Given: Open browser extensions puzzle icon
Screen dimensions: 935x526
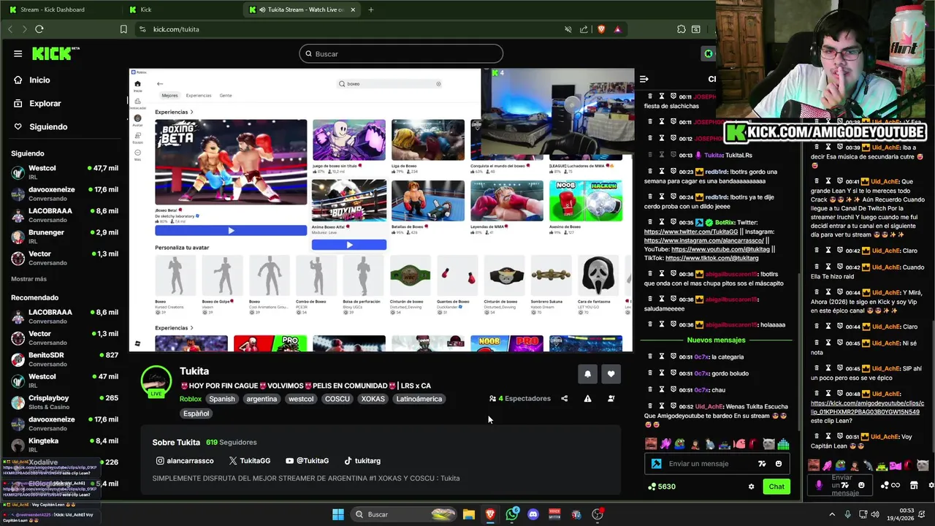Looking at the screenshot, I should click(x=681, y=29).
